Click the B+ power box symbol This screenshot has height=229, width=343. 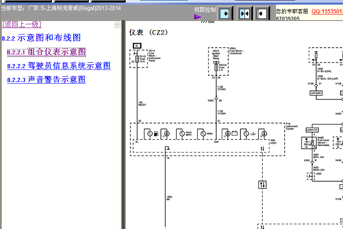pos(136,45)
